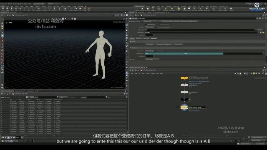267x150 pixels.
Task: Switch to the Geometry Spreadsheet pane tab
Action: (x=7, y=91)
